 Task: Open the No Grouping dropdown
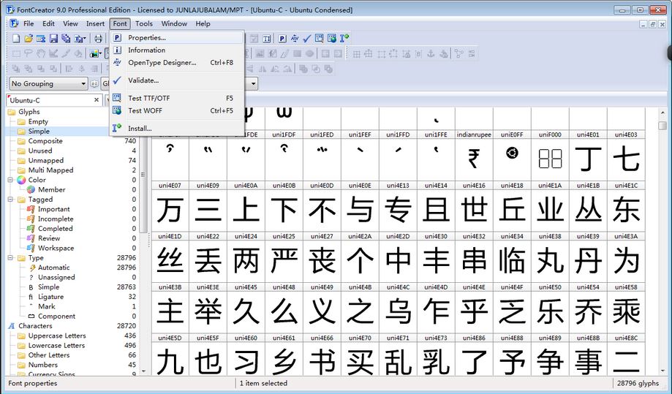point(48,84)
